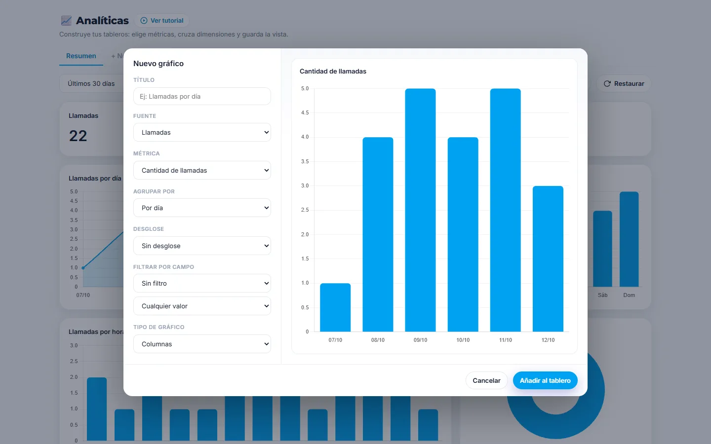This screenshot has height=444, width=711.
Task: Click the Nuevo gráfico dialog heading
Action: pos(158,64)
